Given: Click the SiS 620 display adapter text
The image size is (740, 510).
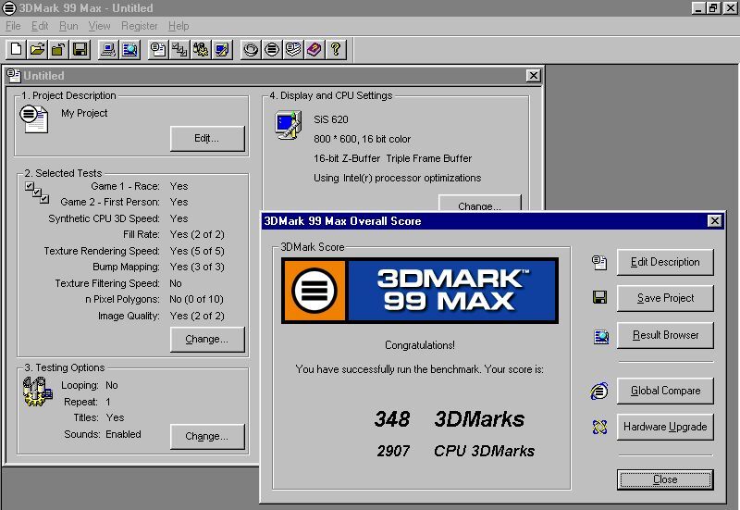Looking at the screenshot, I should (x=331, y=119).
